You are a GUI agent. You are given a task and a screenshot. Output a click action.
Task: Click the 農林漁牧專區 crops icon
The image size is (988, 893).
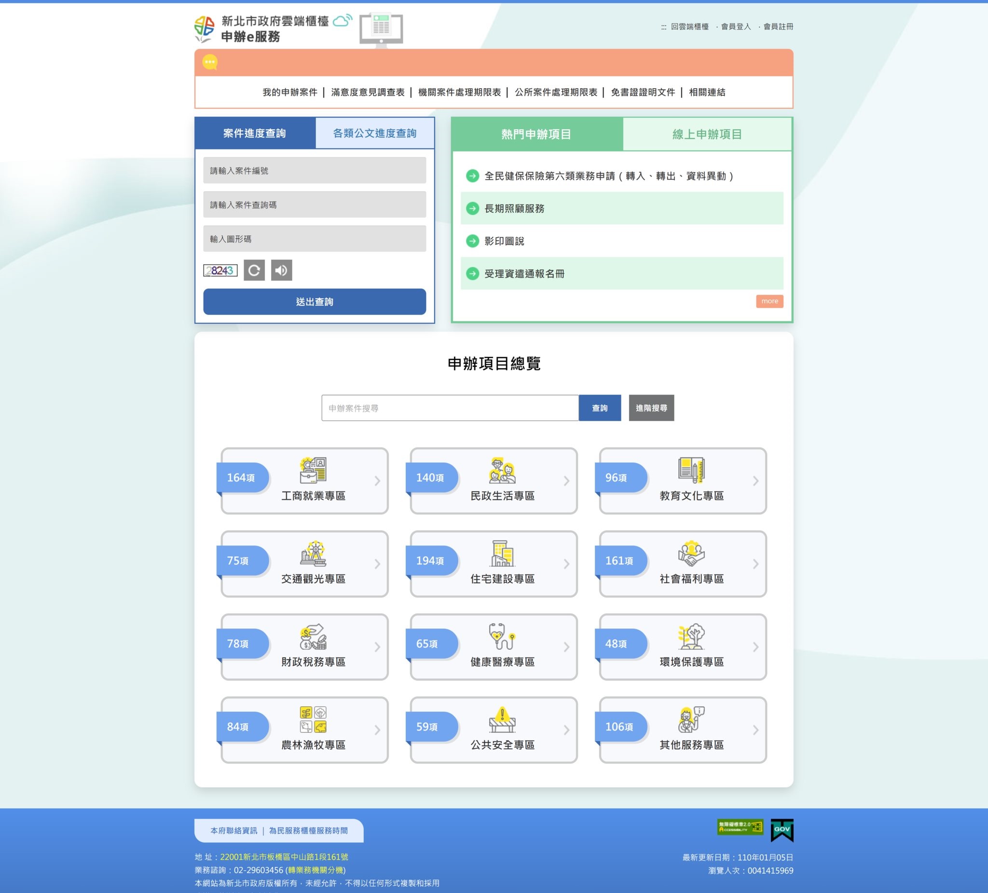(x=313, y=719)
